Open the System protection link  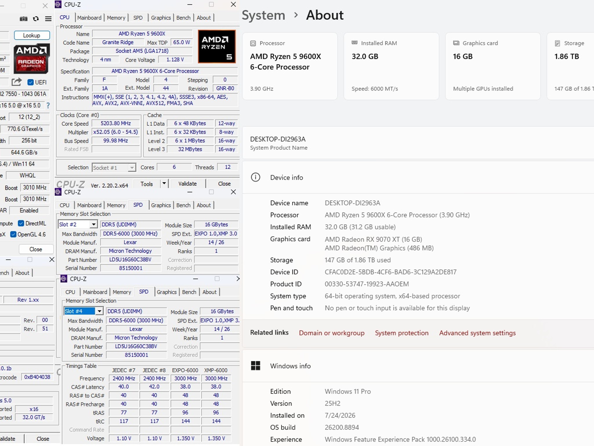[x=401, y=333]
